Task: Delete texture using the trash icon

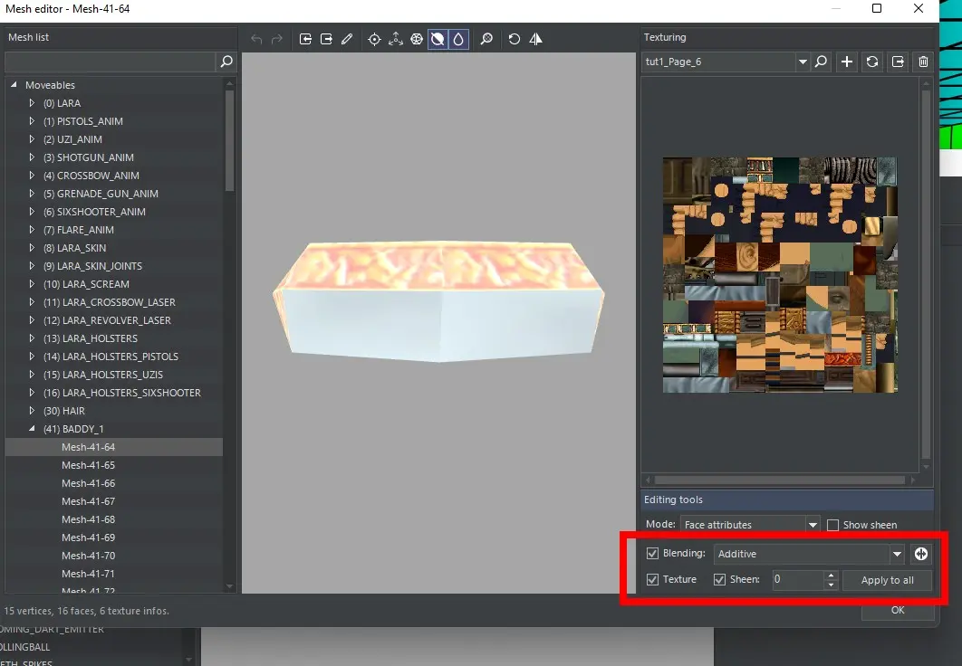Action: [x=923, y=62]
